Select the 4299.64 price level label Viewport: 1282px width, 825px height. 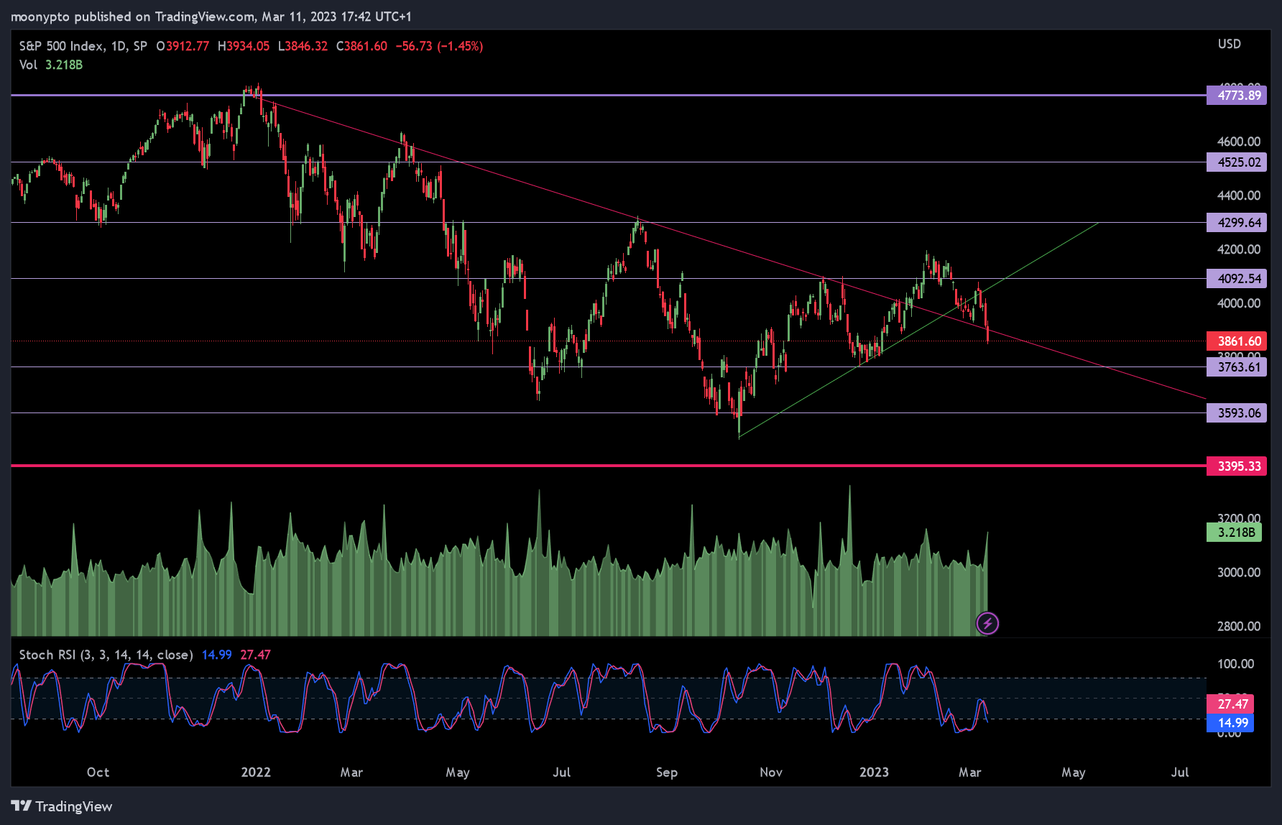(1237, 223)
